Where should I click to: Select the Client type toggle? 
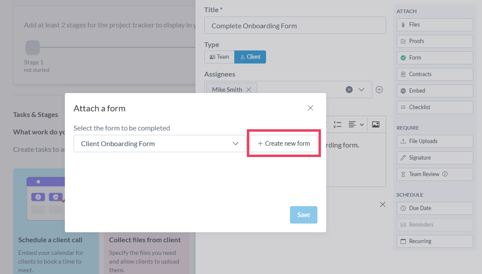point(250,57)
